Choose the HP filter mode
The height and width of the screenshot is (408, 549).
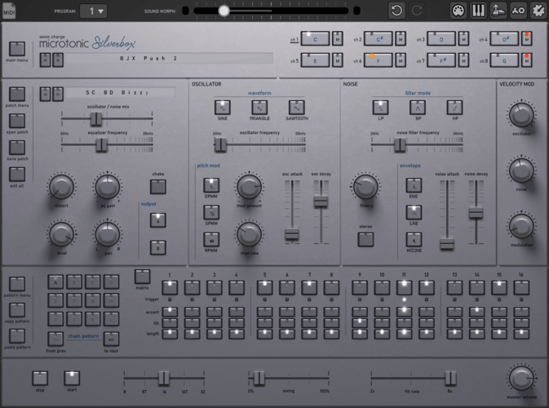tap(455, 108)
